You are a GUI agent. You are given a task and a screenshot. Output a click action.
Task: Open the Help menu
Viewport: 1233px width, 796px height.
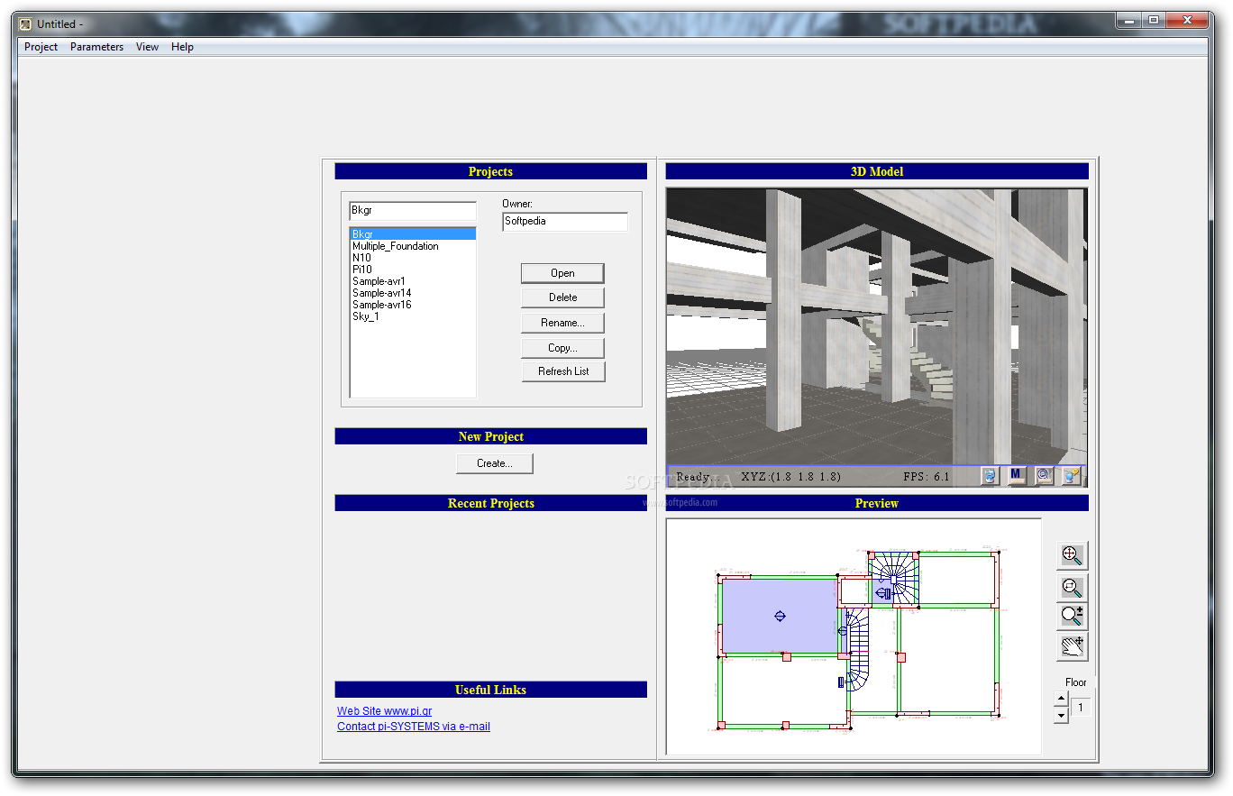pos(182,47)
